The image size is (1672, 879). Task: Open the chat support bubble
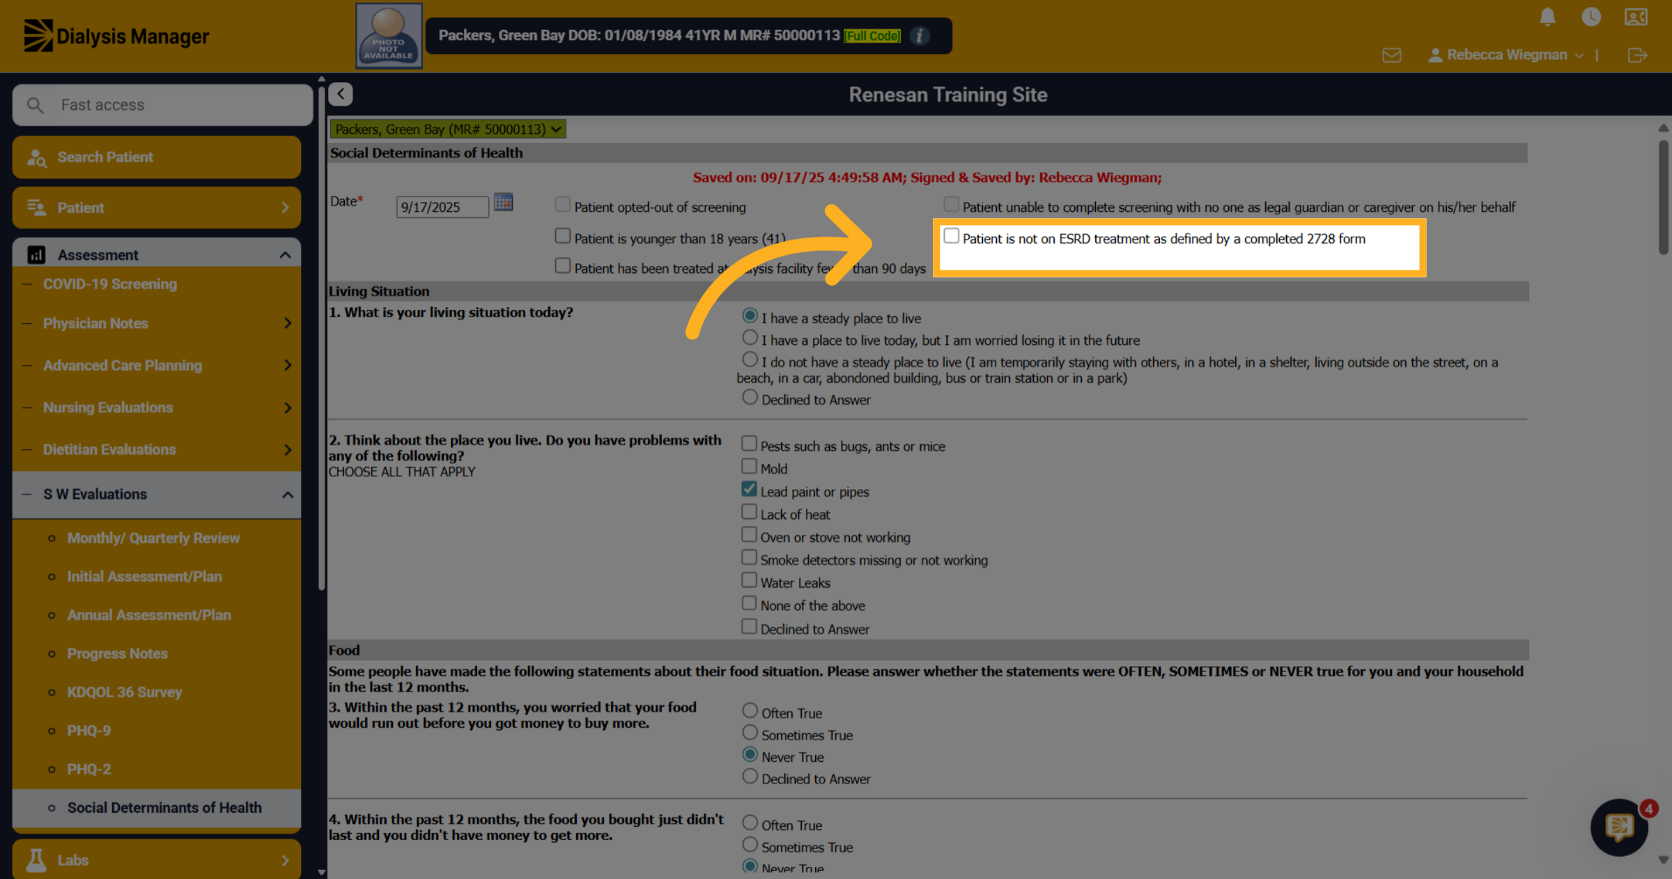(x=1619, y=827)
